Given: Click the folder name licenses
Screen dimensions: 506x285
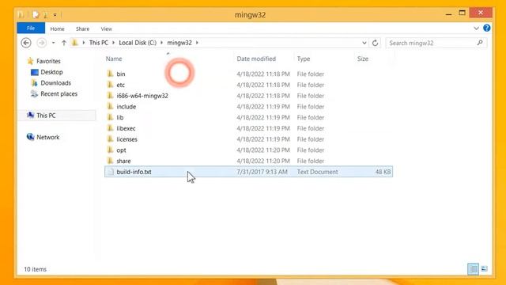Looking at the screenshot, I should pos(126,139).
